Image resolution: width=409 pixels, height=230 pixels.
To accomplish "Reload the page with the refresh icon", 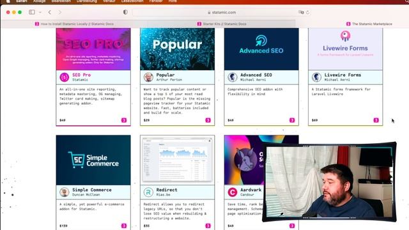I will 308,12.
